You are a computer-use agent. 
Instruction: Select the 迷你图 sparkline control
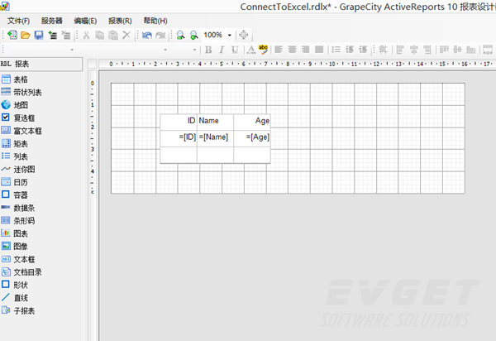[x=18, y=170]
